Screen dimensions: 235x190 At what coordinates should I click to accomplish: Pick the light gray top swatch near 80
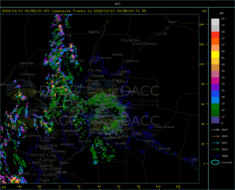click(215, 22)
